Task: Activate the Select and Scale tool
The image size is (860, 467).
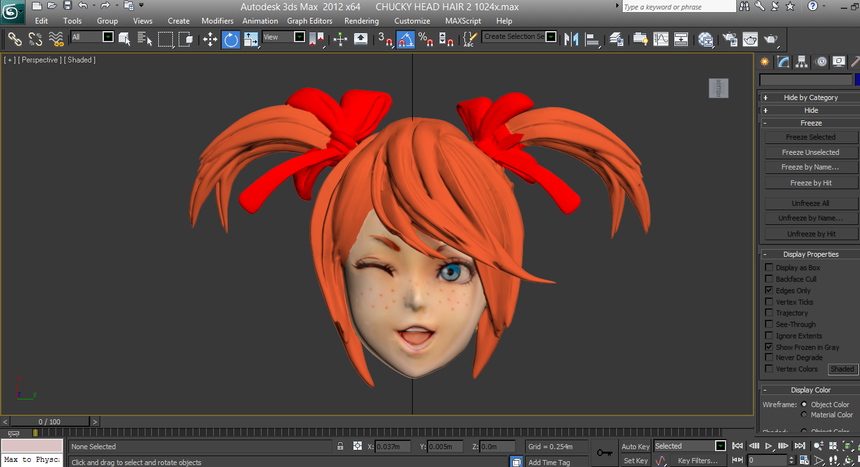Action: point(251,40)
